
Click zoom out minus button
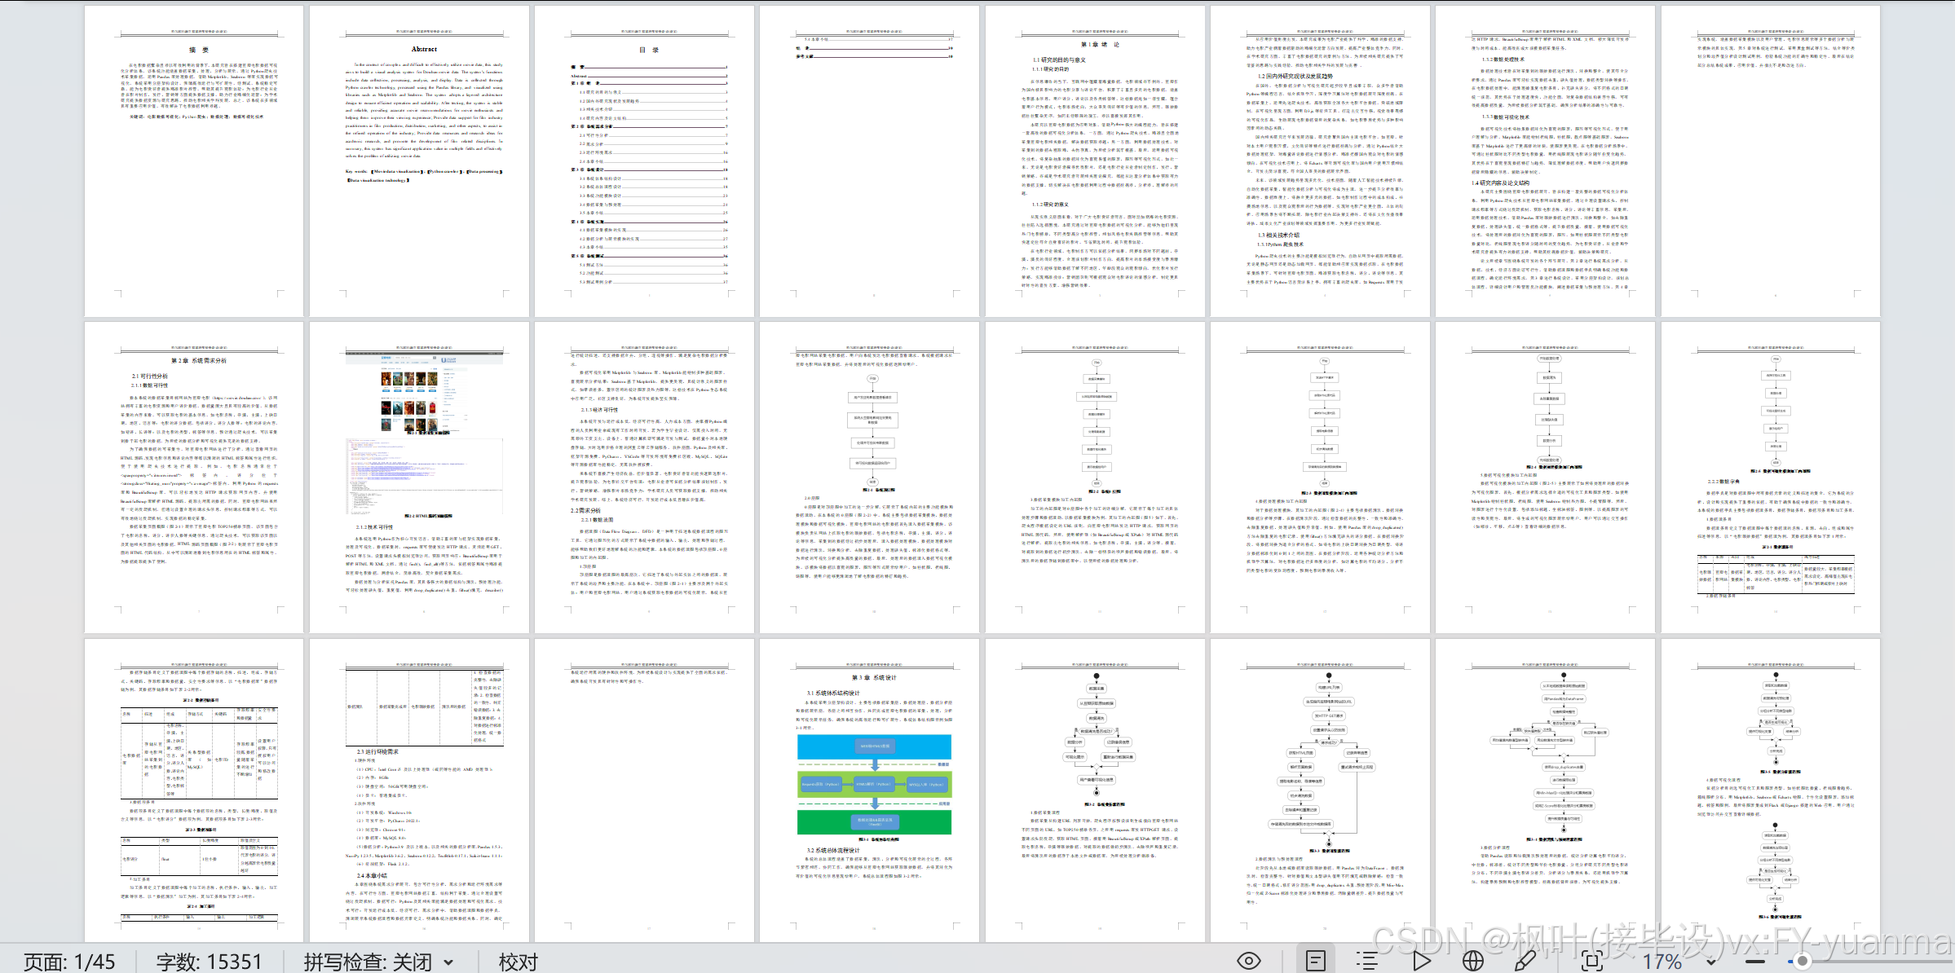click(x=1754, y=962)
